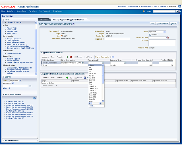The height and width of the screenshot is (145, 182).
Task: Click the Oracle chat bubble icon top right
Action: coord(179,7)
